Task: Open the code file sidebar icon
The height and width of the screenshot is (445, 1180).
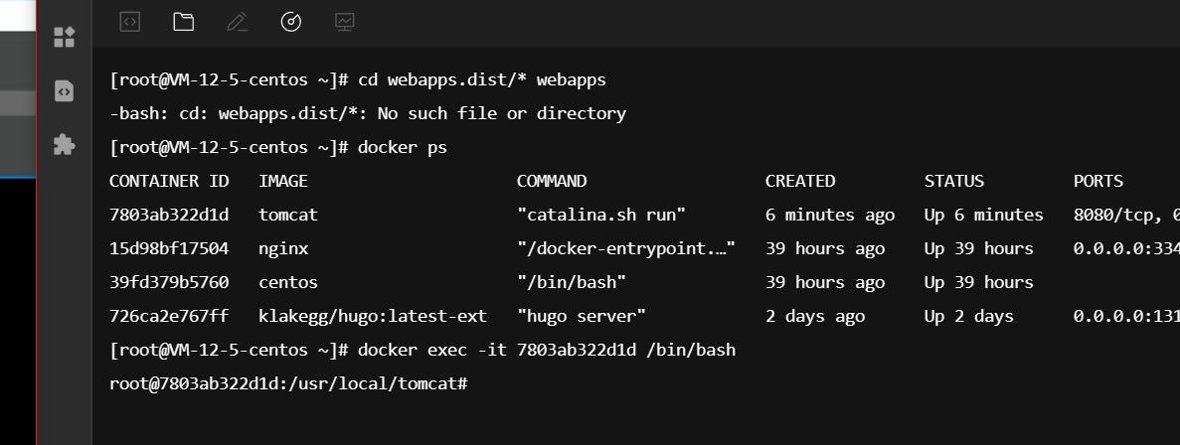Action: pos(65,91)
